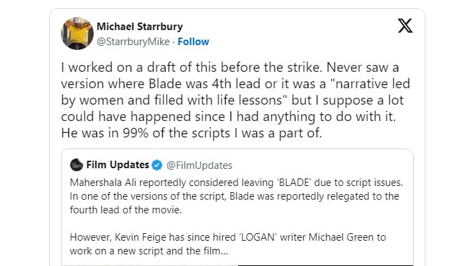Open Michael Starrbury's profile picture
Image resolution: width=461 pixels, height=266 pixels.
point(77,34)
